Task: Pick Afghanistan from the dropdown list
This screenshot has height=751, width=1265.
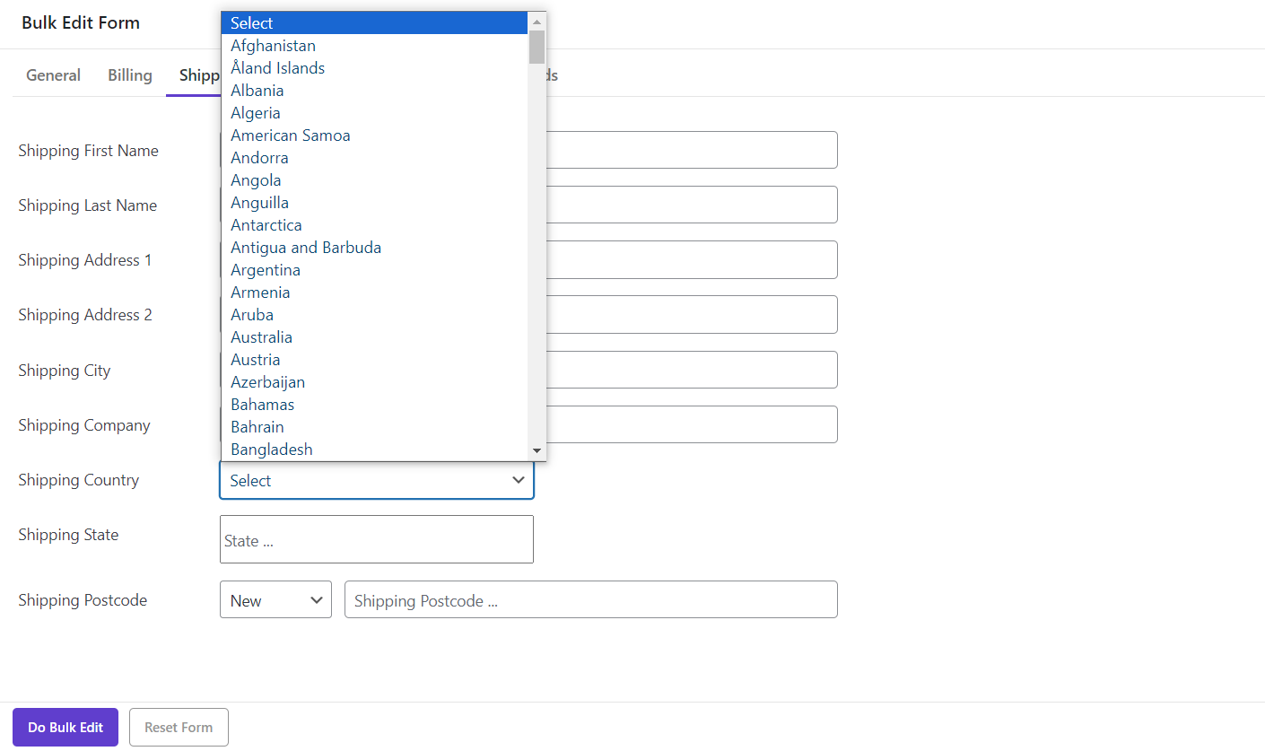Action: coord(273,46)
